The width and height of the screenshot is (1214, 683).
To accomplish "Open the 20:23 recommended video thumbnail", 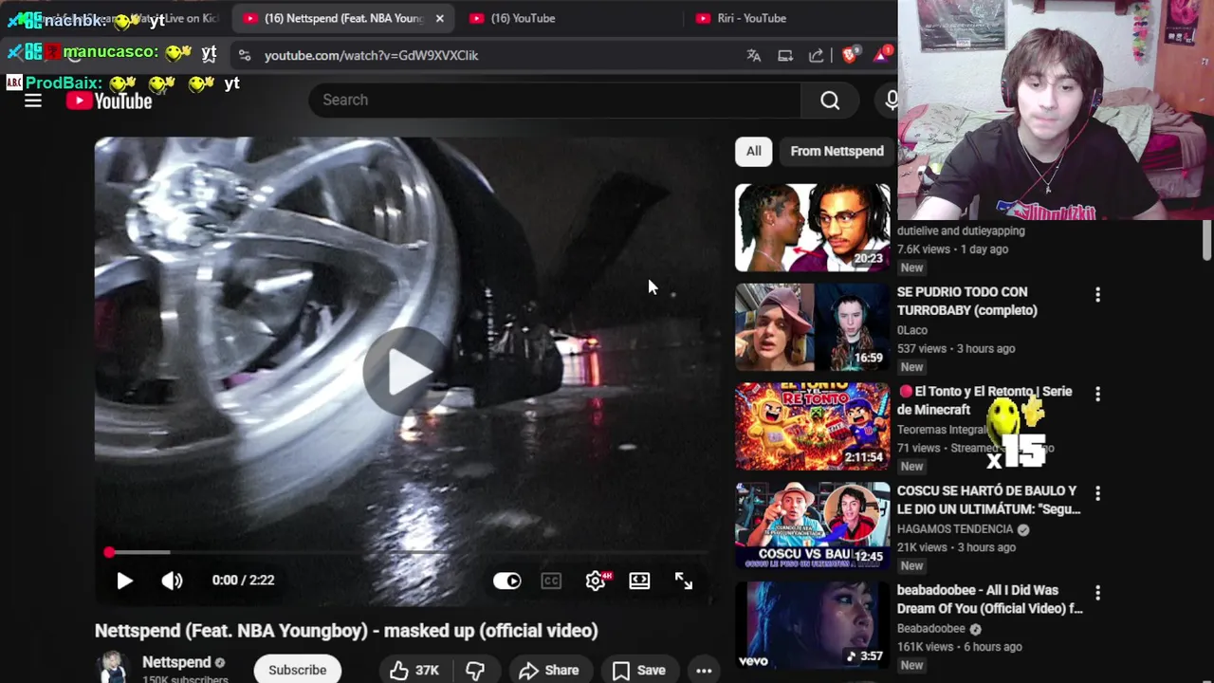I will tap(813, 228).
